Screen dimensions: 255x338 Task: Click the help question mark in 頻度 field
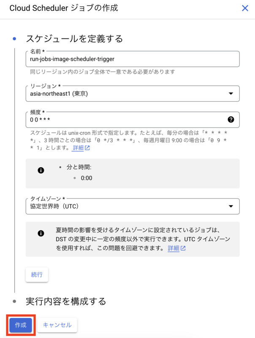coord(231,119)
